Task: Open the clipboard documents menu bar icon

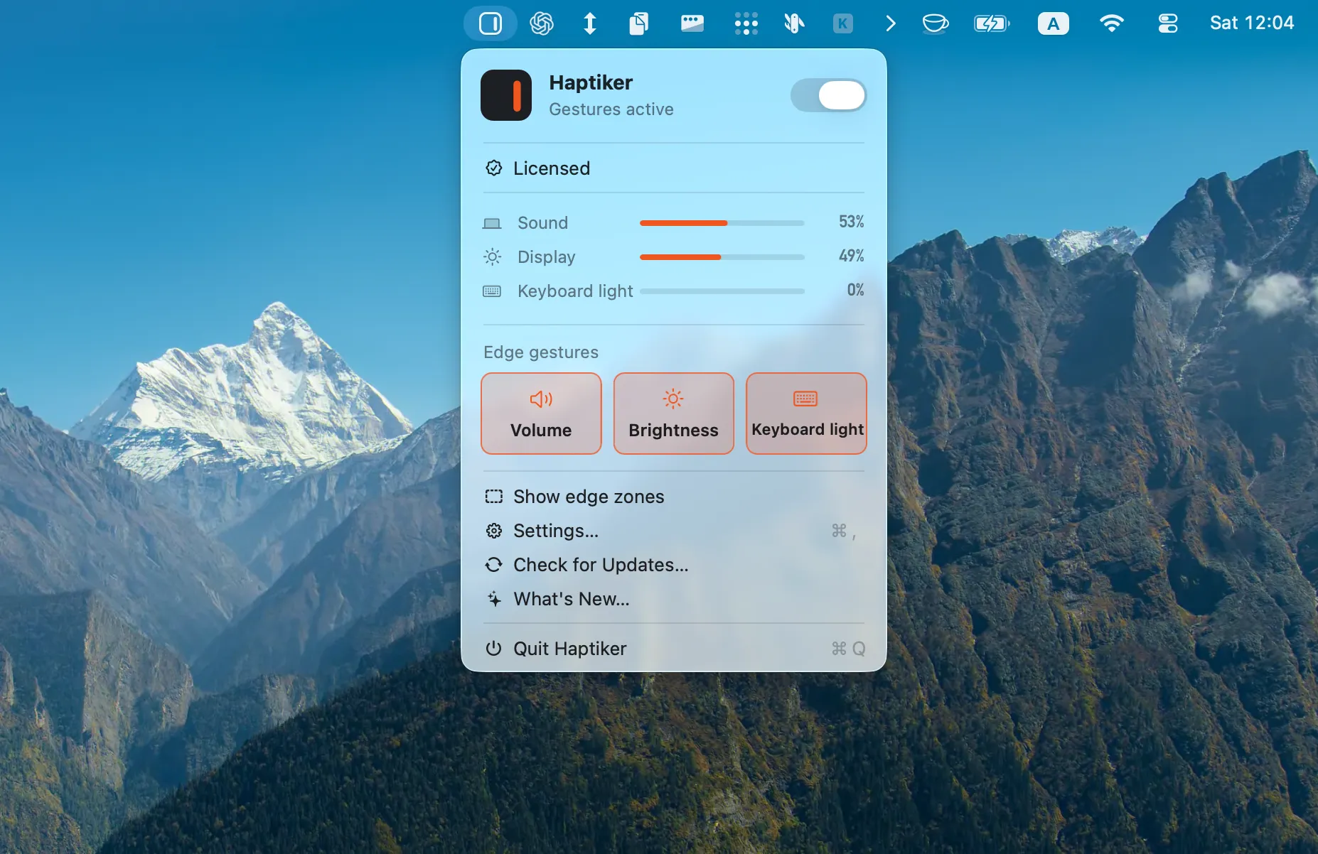Action: (x=638, y=23)
